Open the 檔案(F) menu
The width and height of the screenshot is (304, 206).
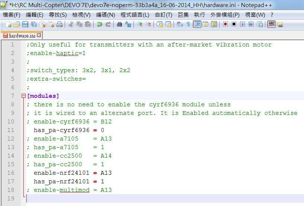(12, 15)
